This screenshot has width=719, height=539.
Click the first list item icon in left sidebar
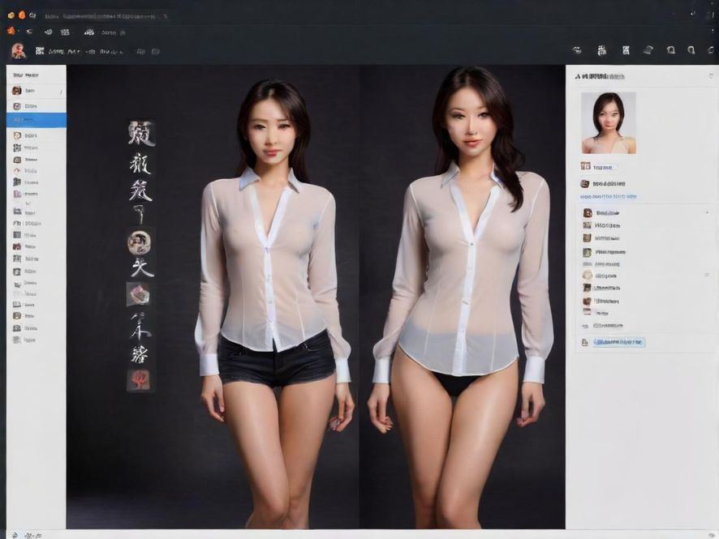[17, 91]
